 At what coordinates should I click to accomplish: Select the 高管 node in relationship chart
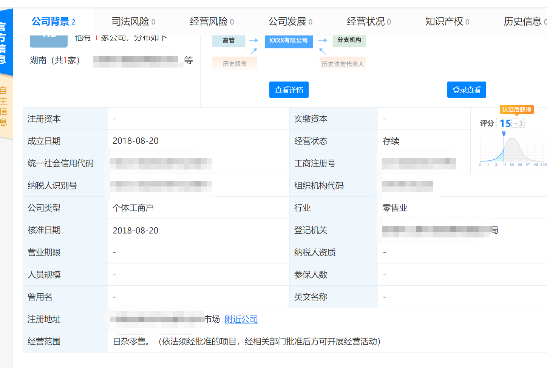click(229, 40)
